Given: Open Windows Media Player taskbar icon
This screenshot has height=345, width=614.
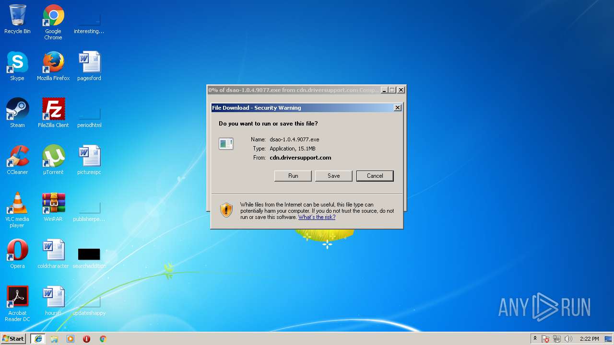Looking at the screenshot, I should (x=71, y=339).
